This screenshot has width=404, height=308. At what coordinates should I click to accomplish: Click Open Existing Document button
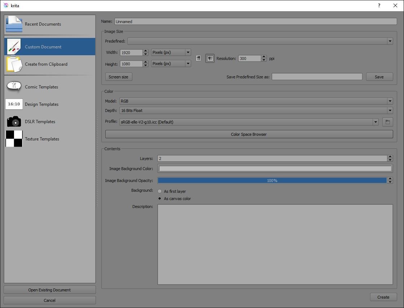[x=49, y=290]
